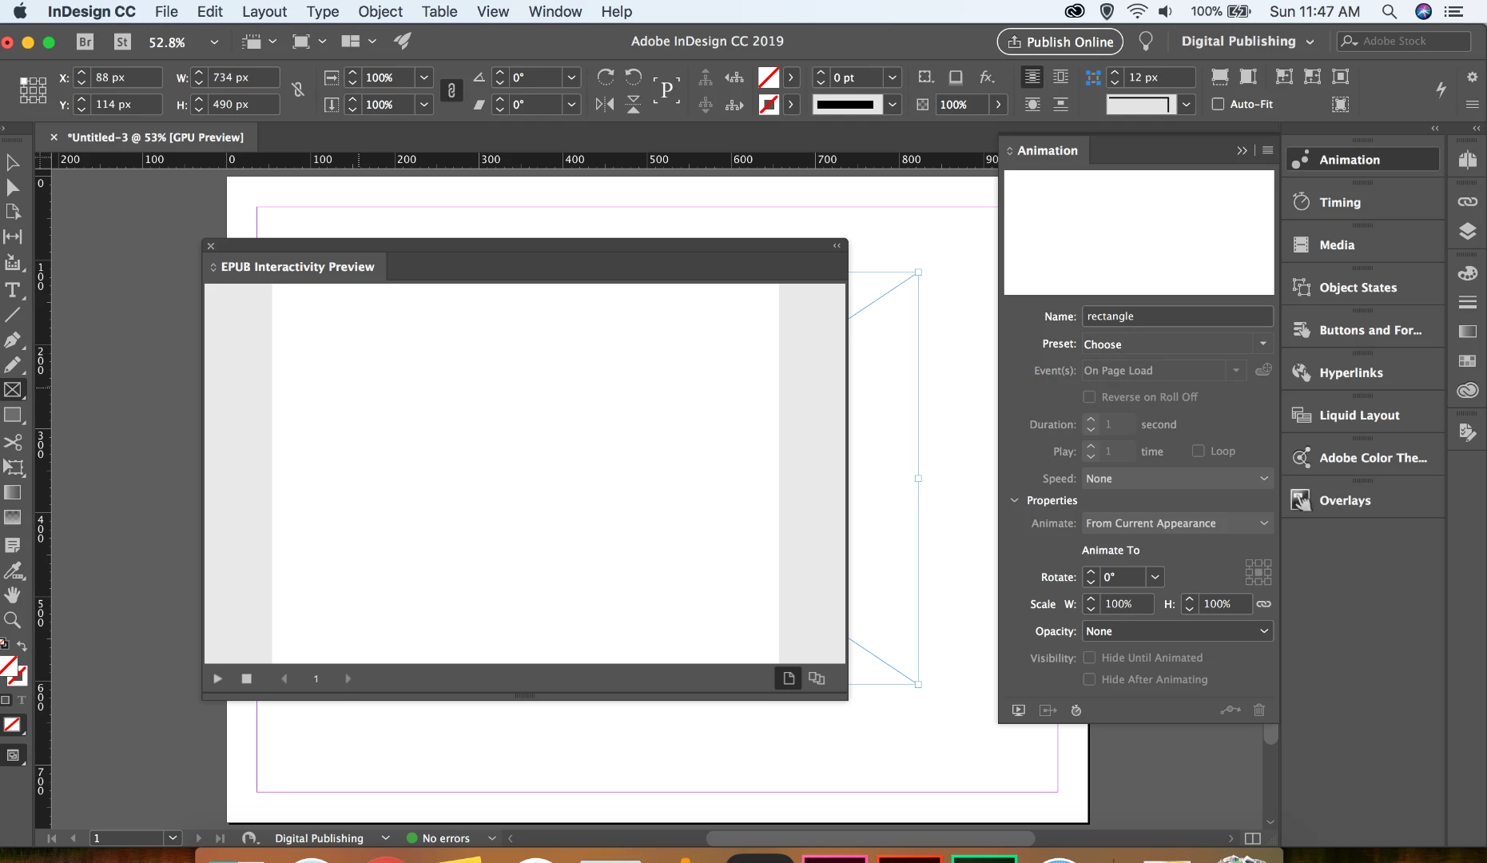Click the Adobe Stock search field
This screenshot has height=863, width=1487.
pos(1404,42)
